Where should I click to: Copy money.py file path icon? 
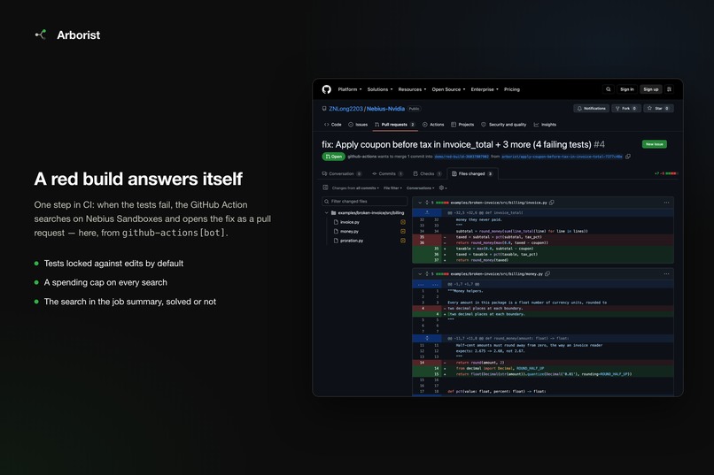[x=547, y=274]
